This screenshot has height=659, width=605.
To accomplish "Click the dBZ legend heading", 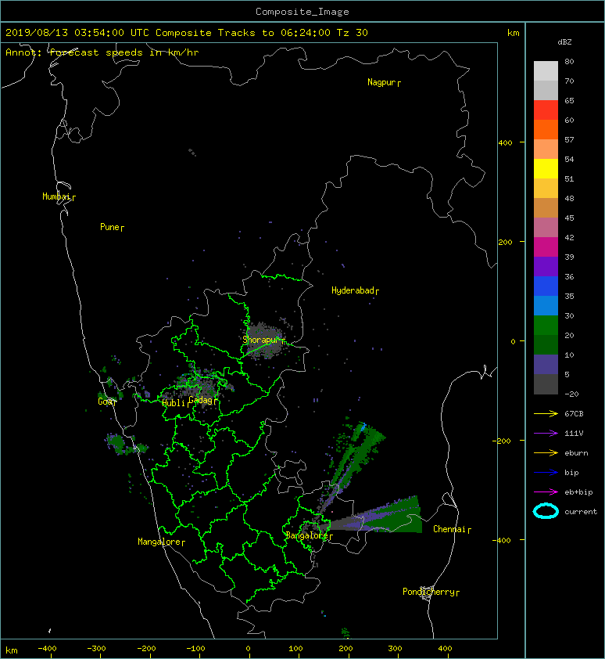I will [x=564, y=42].
